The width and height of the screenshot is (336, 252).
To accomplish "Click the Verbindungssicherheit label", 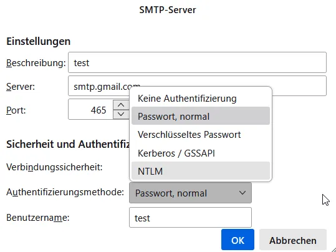I will pos(54,167).
